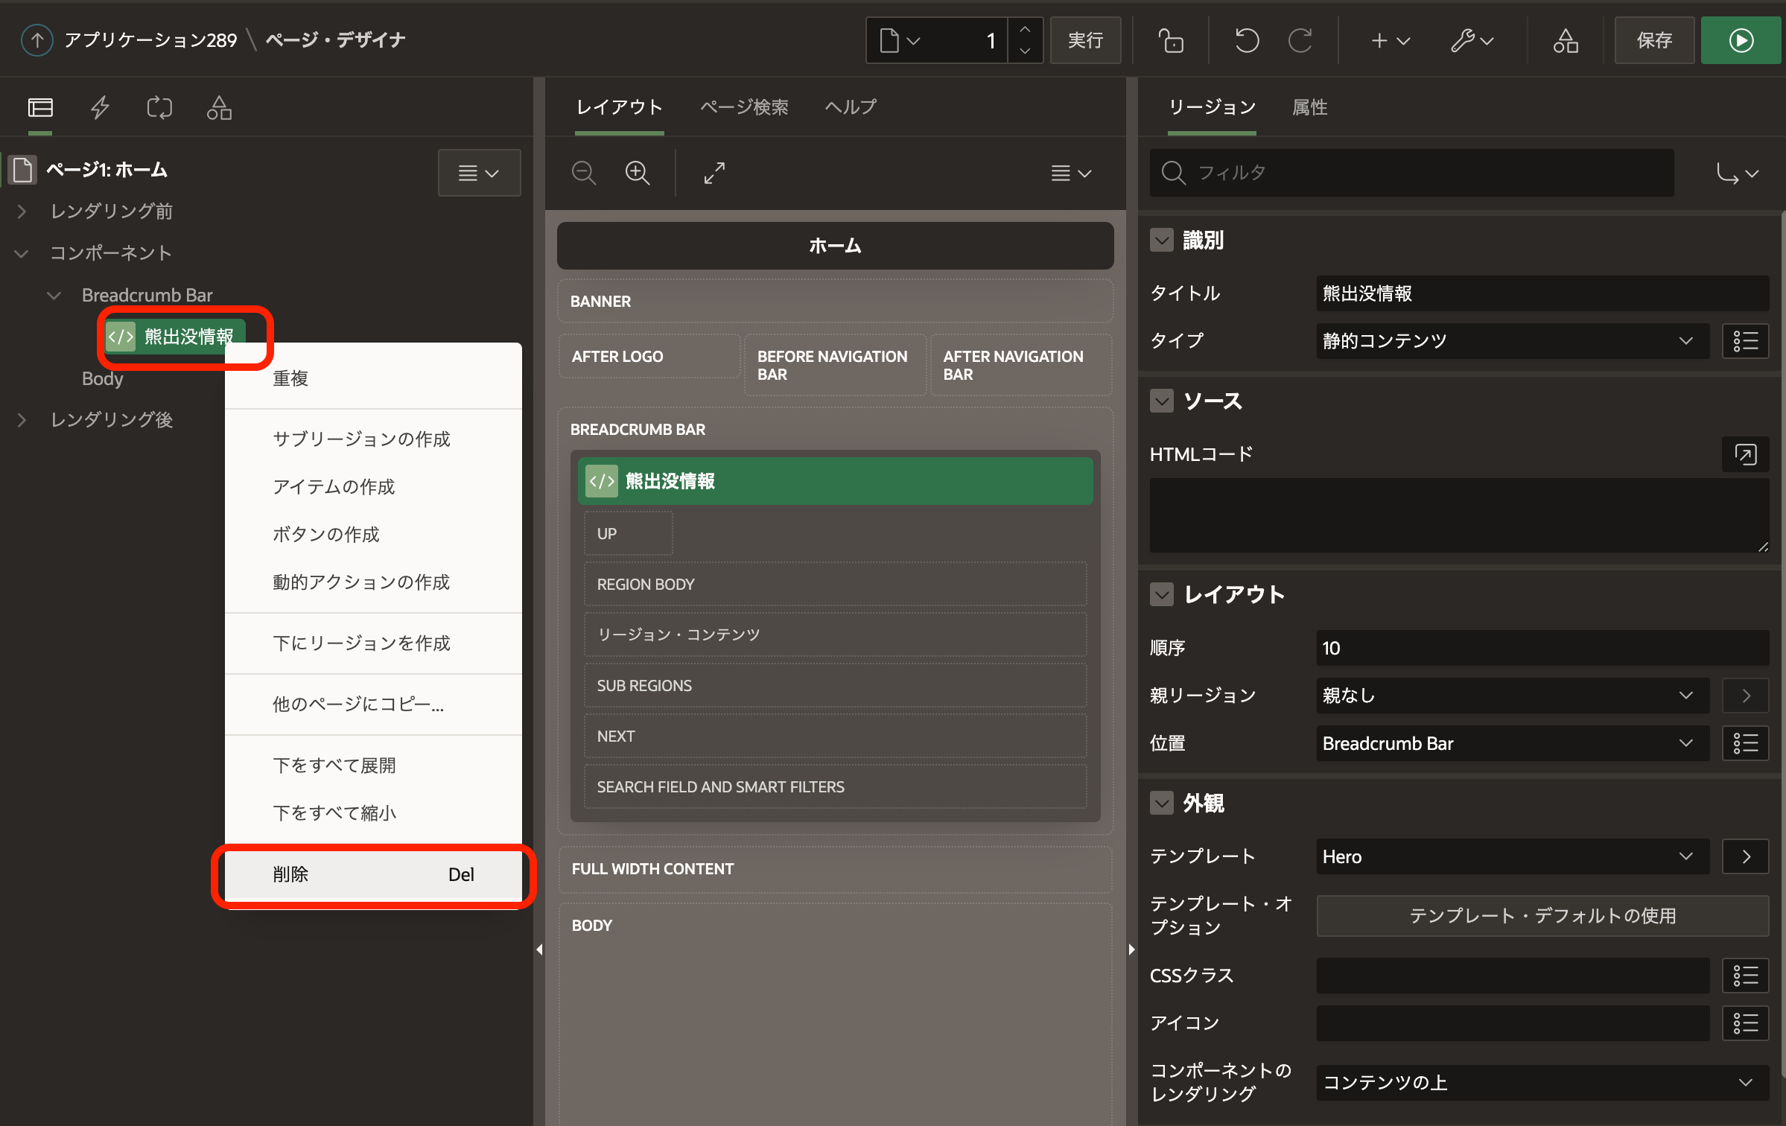Open the タイプ dropdown
The image size is (1786, 1126).
1512,341
